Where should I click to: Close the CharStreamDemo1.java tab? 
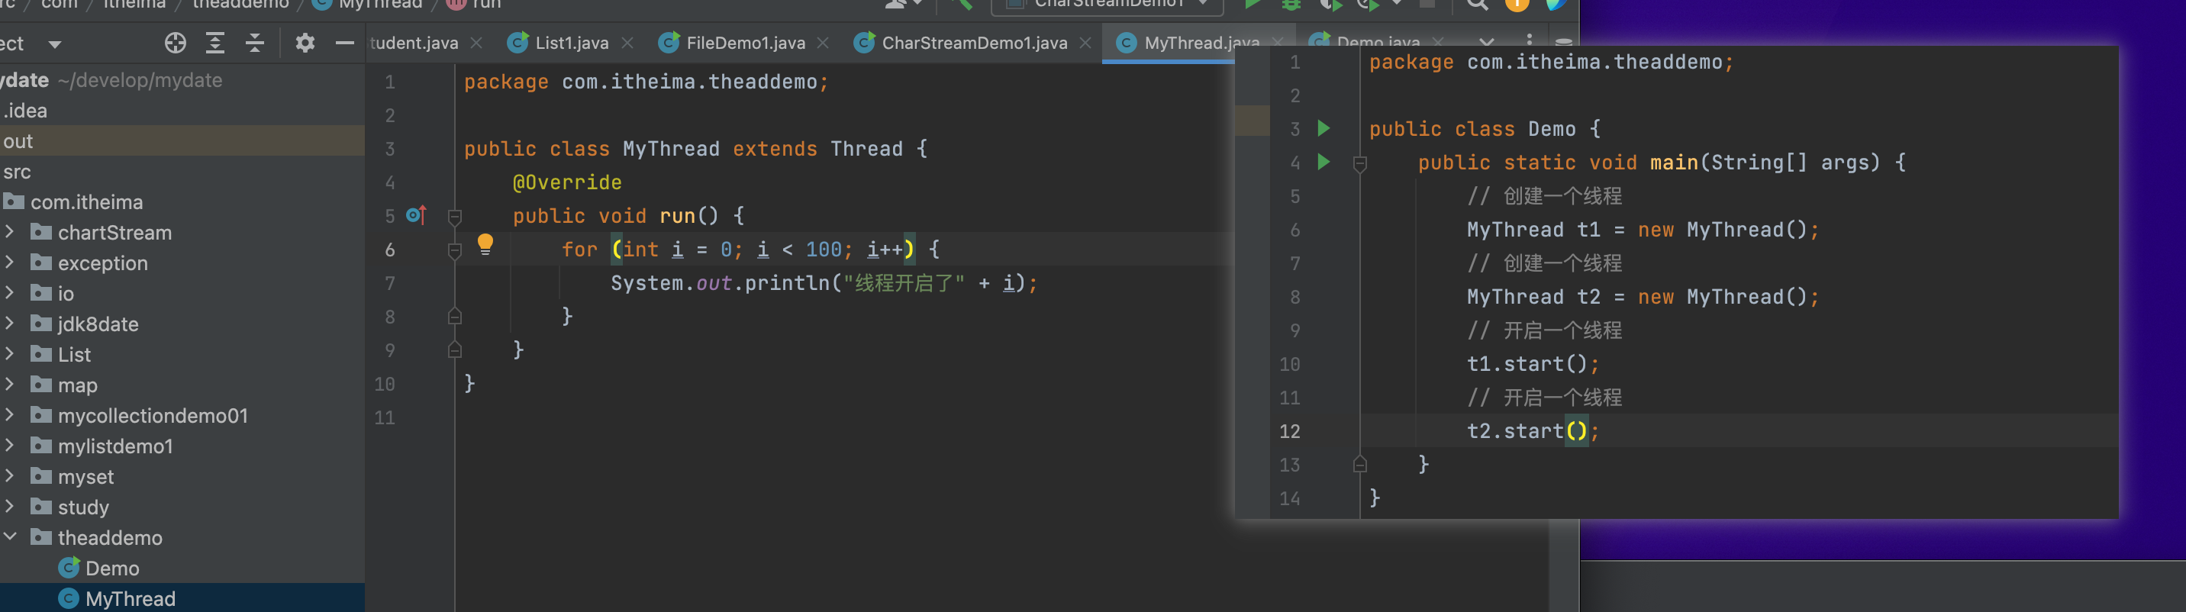(x=1085, y=43)
